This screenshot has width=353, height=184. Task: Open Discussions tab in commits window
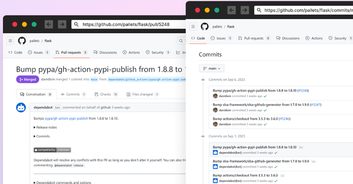(288, 38)
